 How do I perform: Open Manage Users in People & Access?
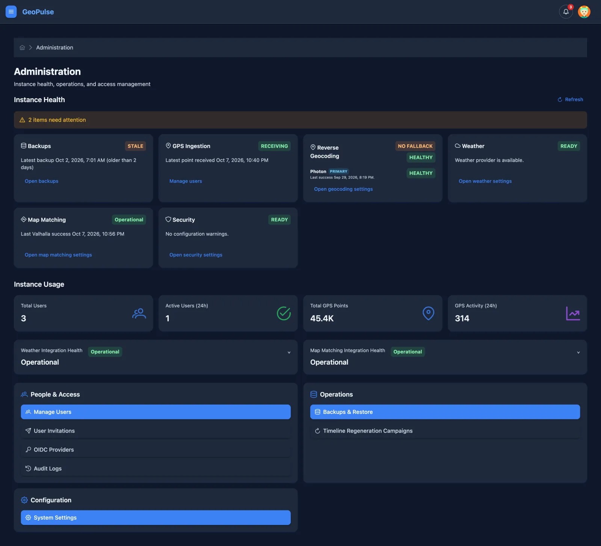pyautogui.click(x=156, y=412)
